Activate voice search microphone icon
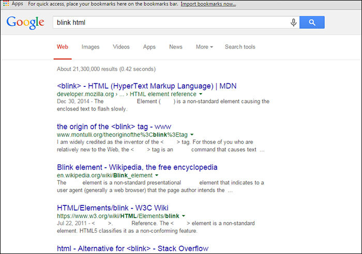 coord(293,22)
